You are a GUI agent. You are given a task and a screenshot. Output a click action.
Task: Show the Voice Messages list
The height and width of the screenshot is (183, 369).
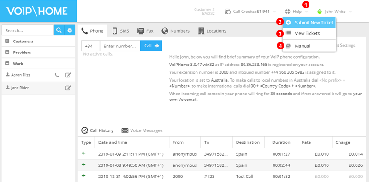[x=142, y=130]
